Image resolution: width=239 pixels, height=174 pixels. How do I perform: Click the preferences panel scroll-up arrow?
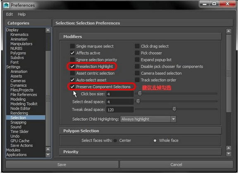(229, 31)
